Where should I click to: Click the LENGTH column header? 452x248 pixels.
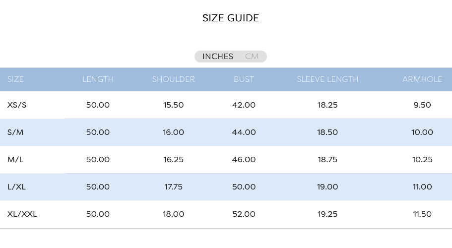98,79
